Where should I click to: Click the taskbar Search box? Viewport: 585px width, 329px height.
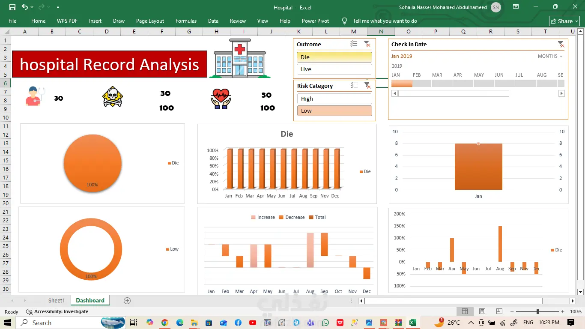[71, 323]
